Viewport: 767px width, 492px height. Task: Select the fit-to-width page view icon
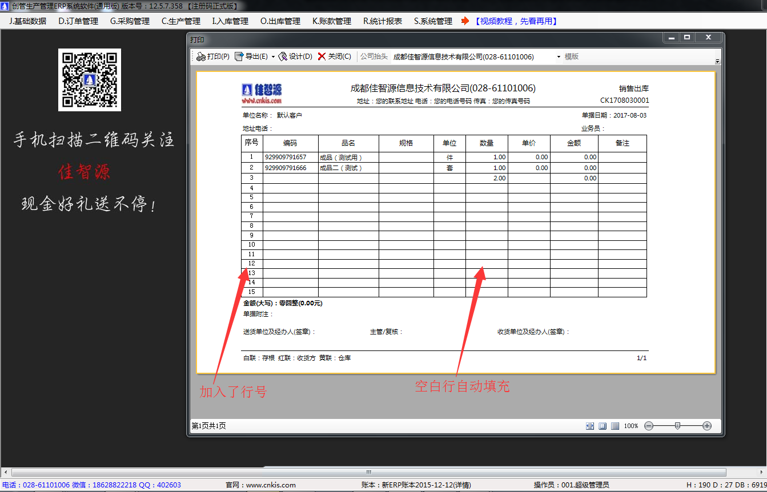(589, 425)
